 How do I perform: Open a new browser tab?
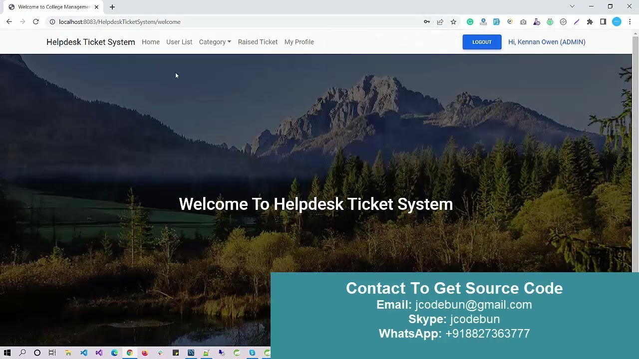tap(112, 7)
